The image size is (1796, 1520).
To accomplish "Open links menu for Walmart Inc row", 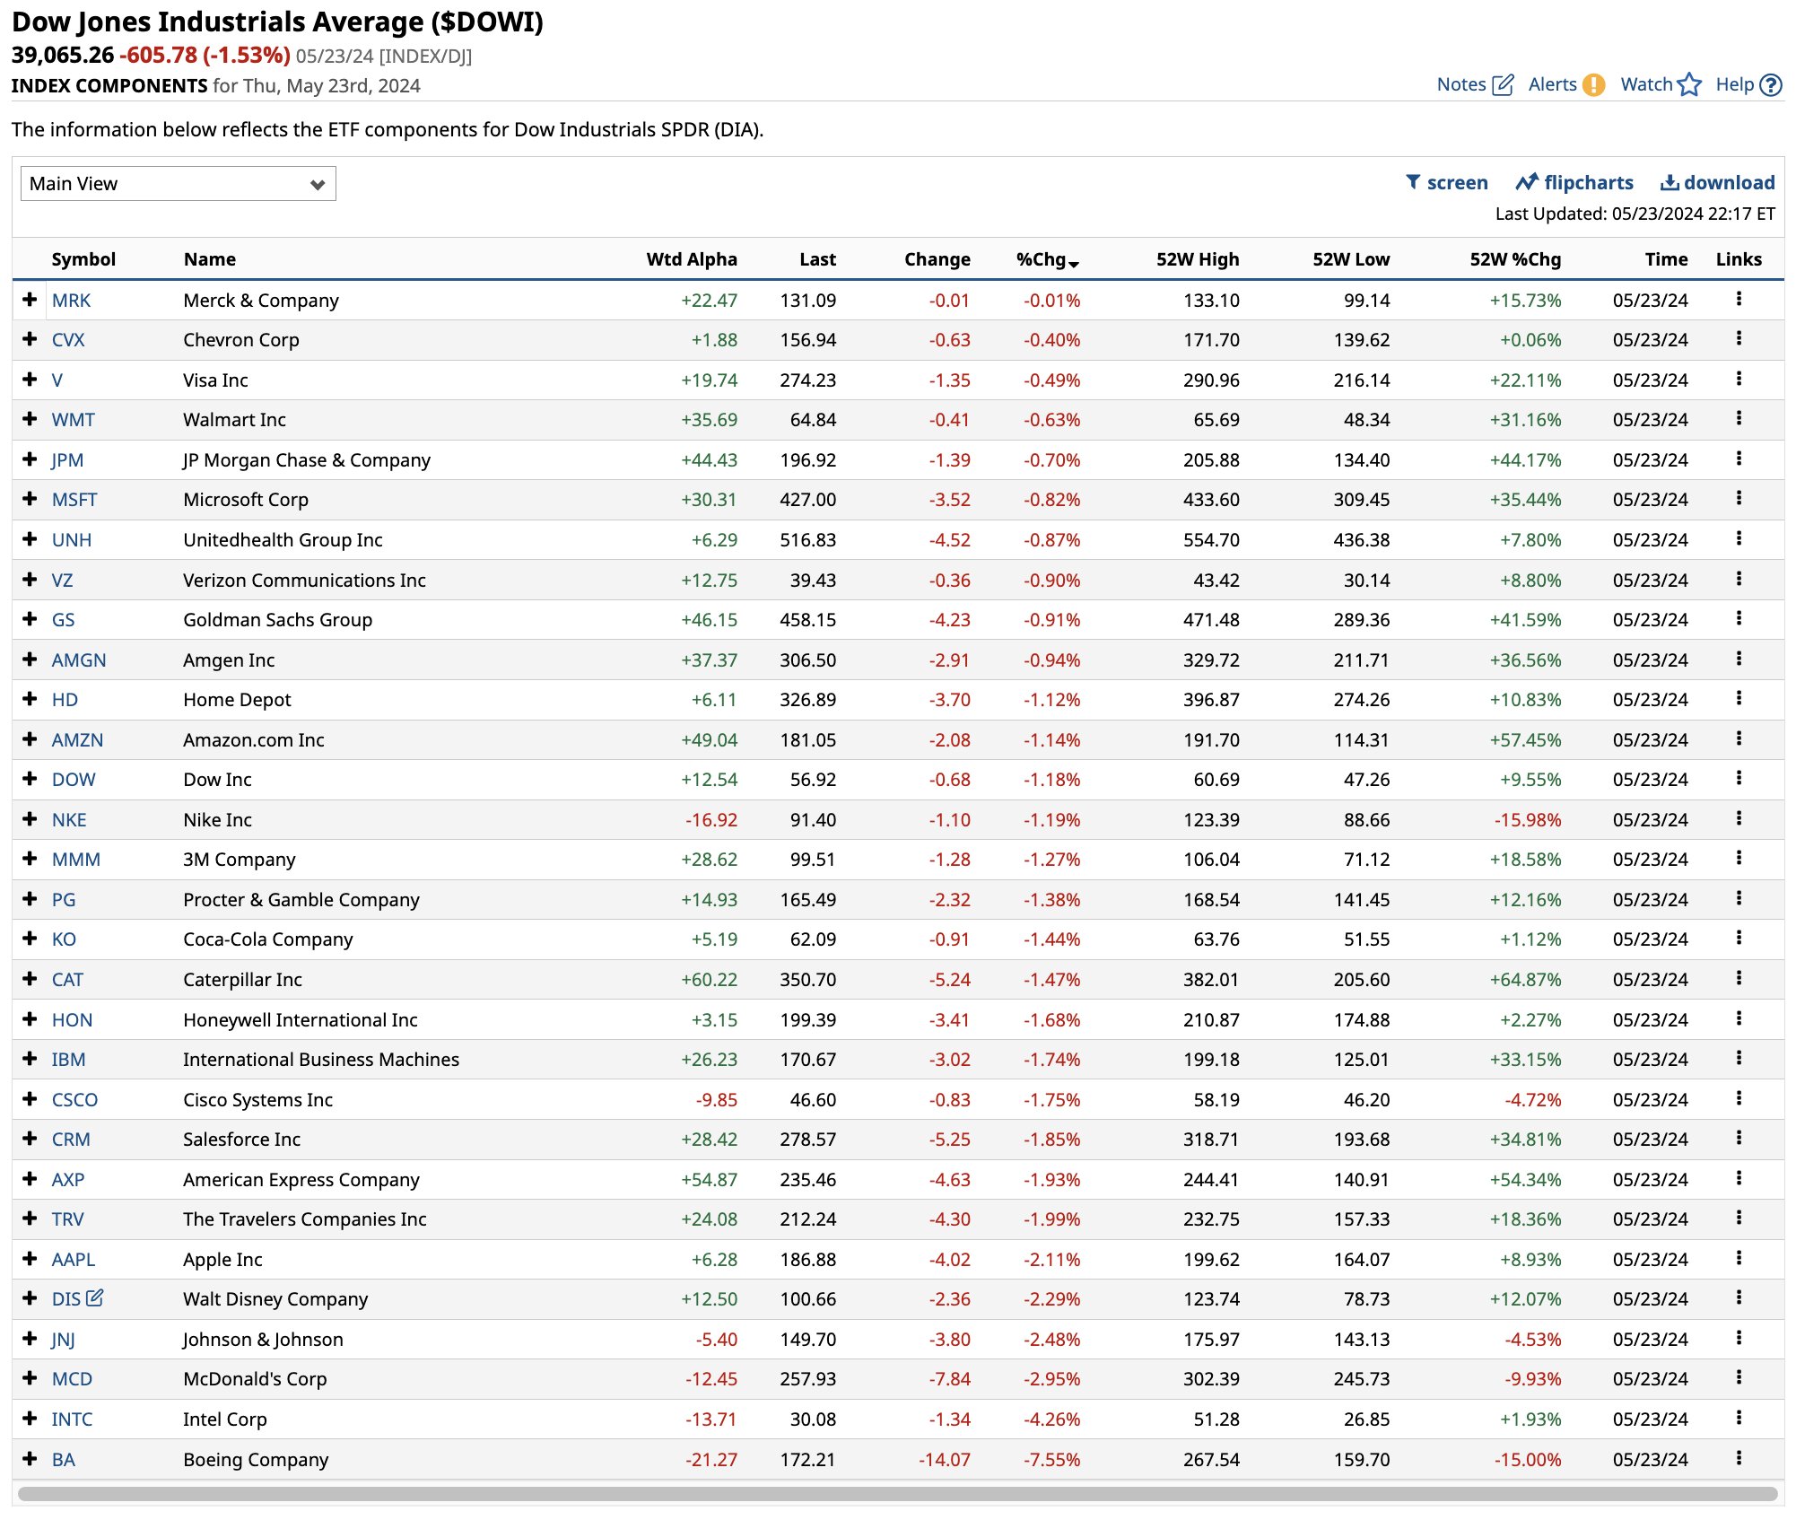I will [x=1739, y=418].
